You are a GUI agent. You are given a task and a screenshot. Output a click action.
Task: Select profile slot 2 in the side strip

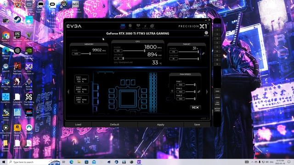pyautogui.click(x=217, y=34)
